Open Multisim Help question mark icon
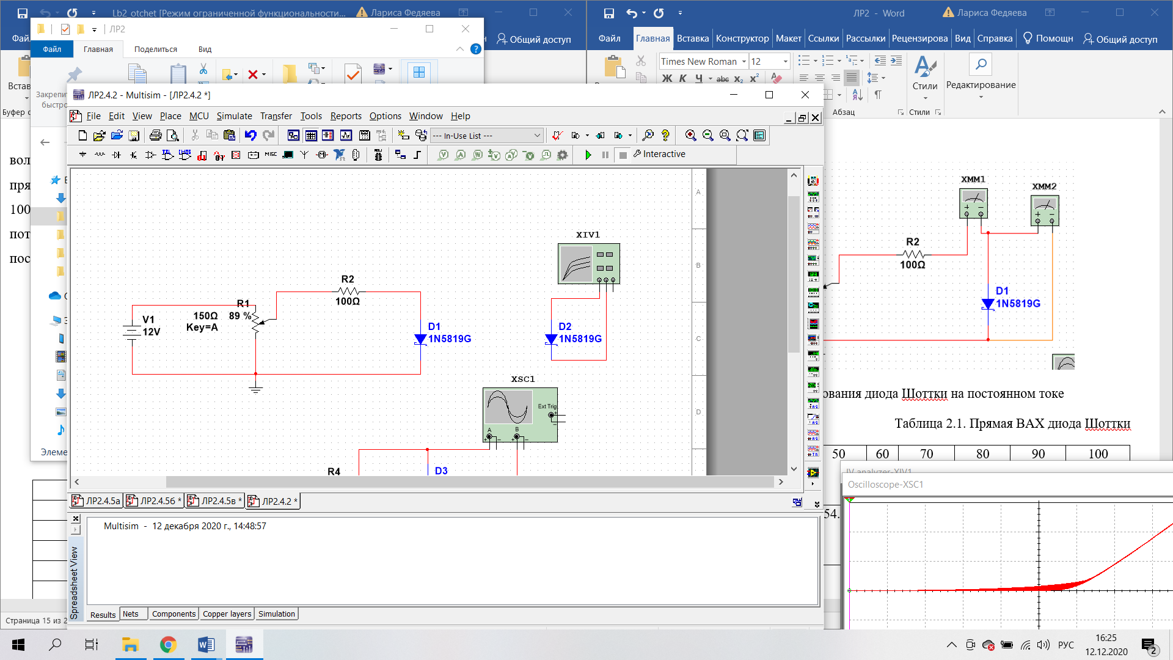The image size is (1173, 660). pyautogui.click(x=665, y=136)
